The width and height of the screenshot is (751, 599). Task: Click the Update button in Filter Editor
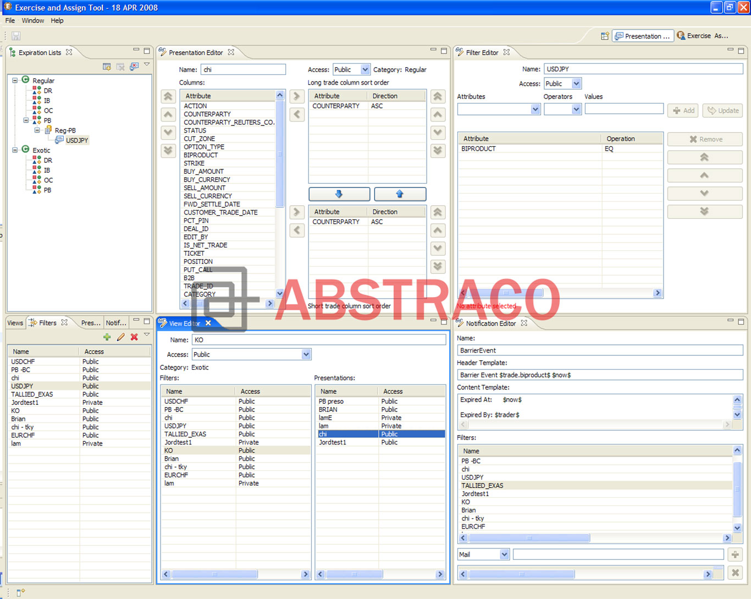coord(722,110)
